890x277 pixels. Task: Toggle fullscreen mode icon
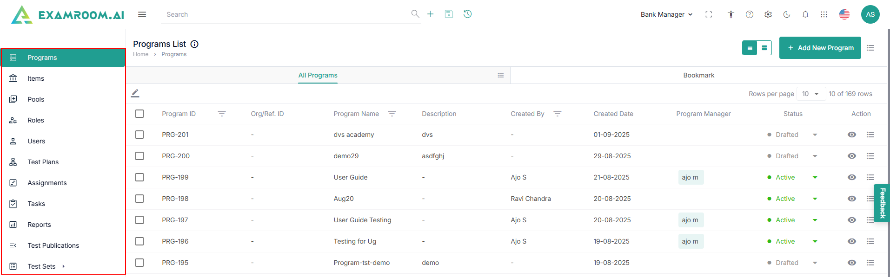point(709,14)
